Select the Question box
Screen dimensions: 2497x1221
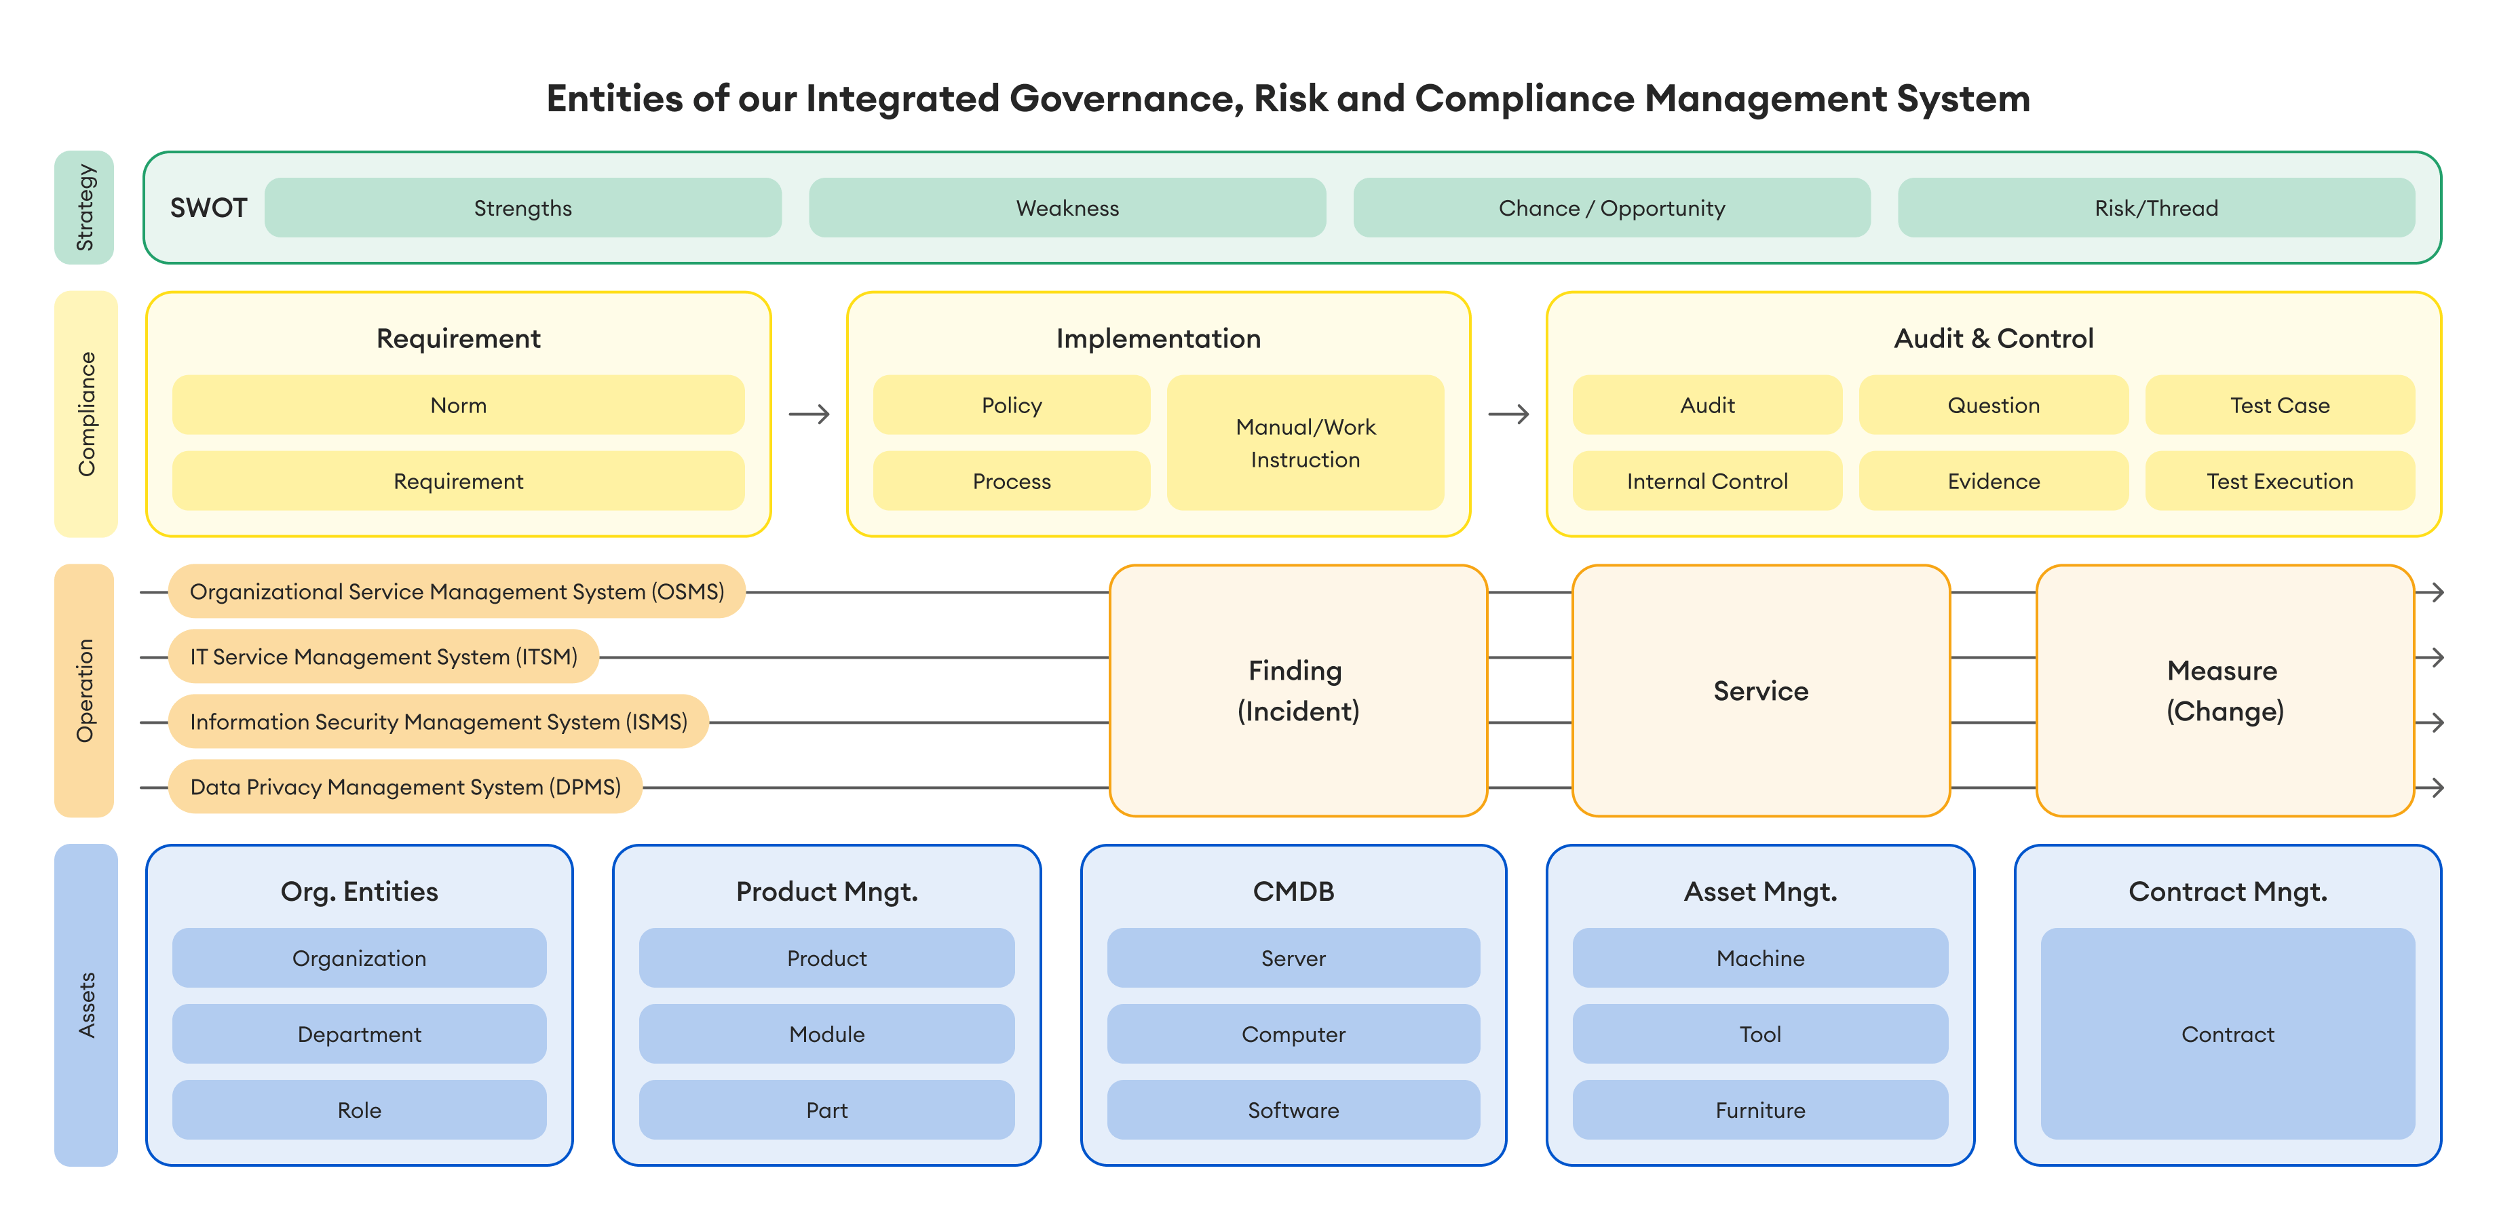point(1993,405)
